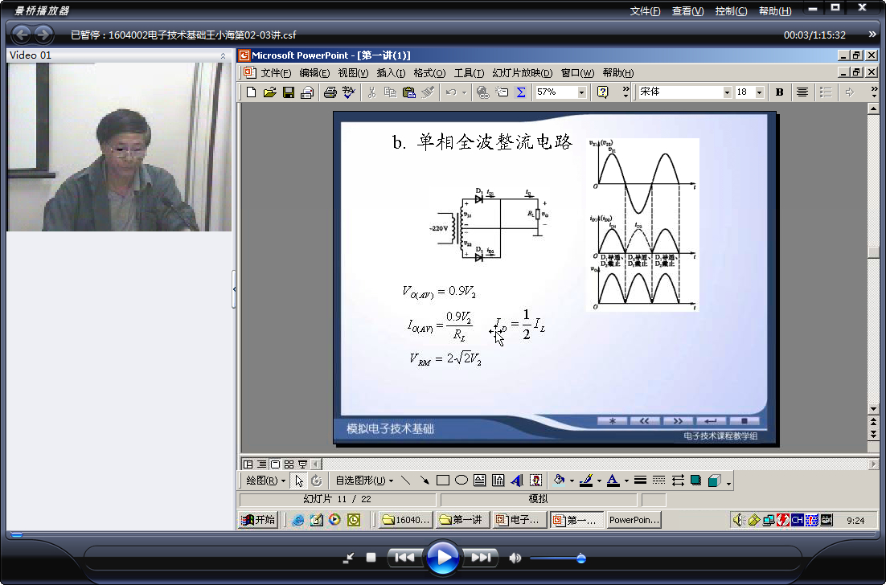The height and width of the screenshot is (585, 886).
Task: Open PowerPoint 插入(I) menu
Action: click(391, 73)
